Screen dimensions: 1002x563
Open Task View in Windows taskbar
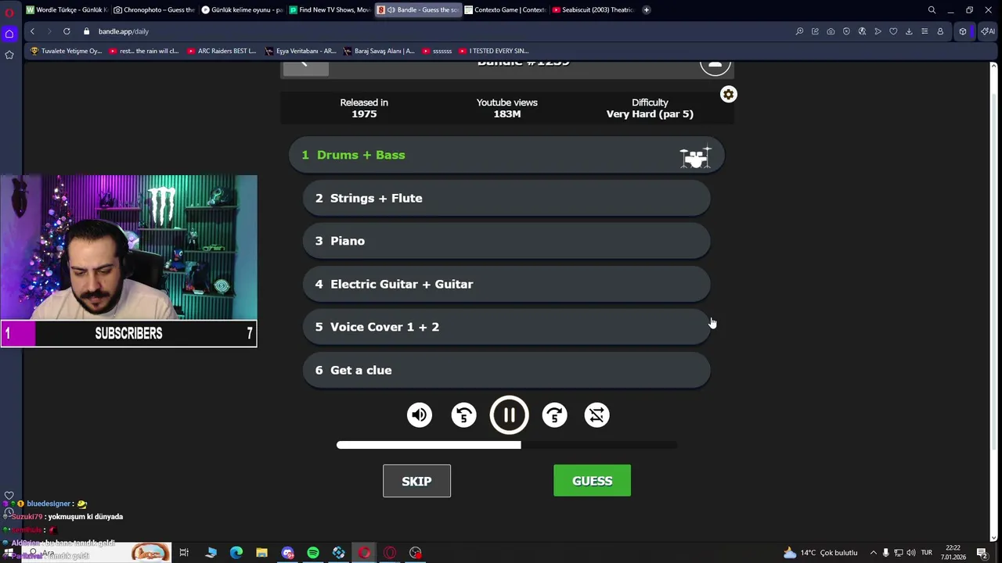[184, 553]
